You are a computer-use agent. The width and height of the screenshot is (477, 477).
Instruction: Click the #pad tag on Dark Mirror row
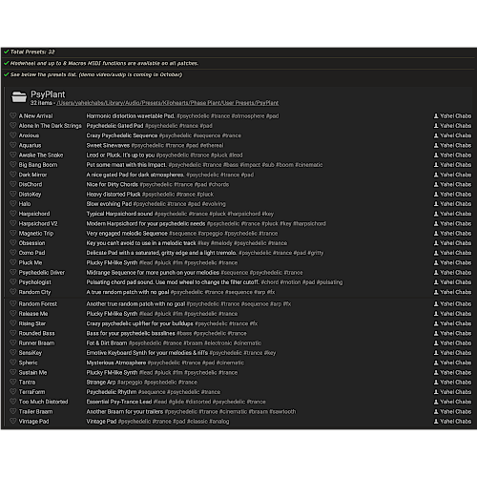tap(247, 175)
